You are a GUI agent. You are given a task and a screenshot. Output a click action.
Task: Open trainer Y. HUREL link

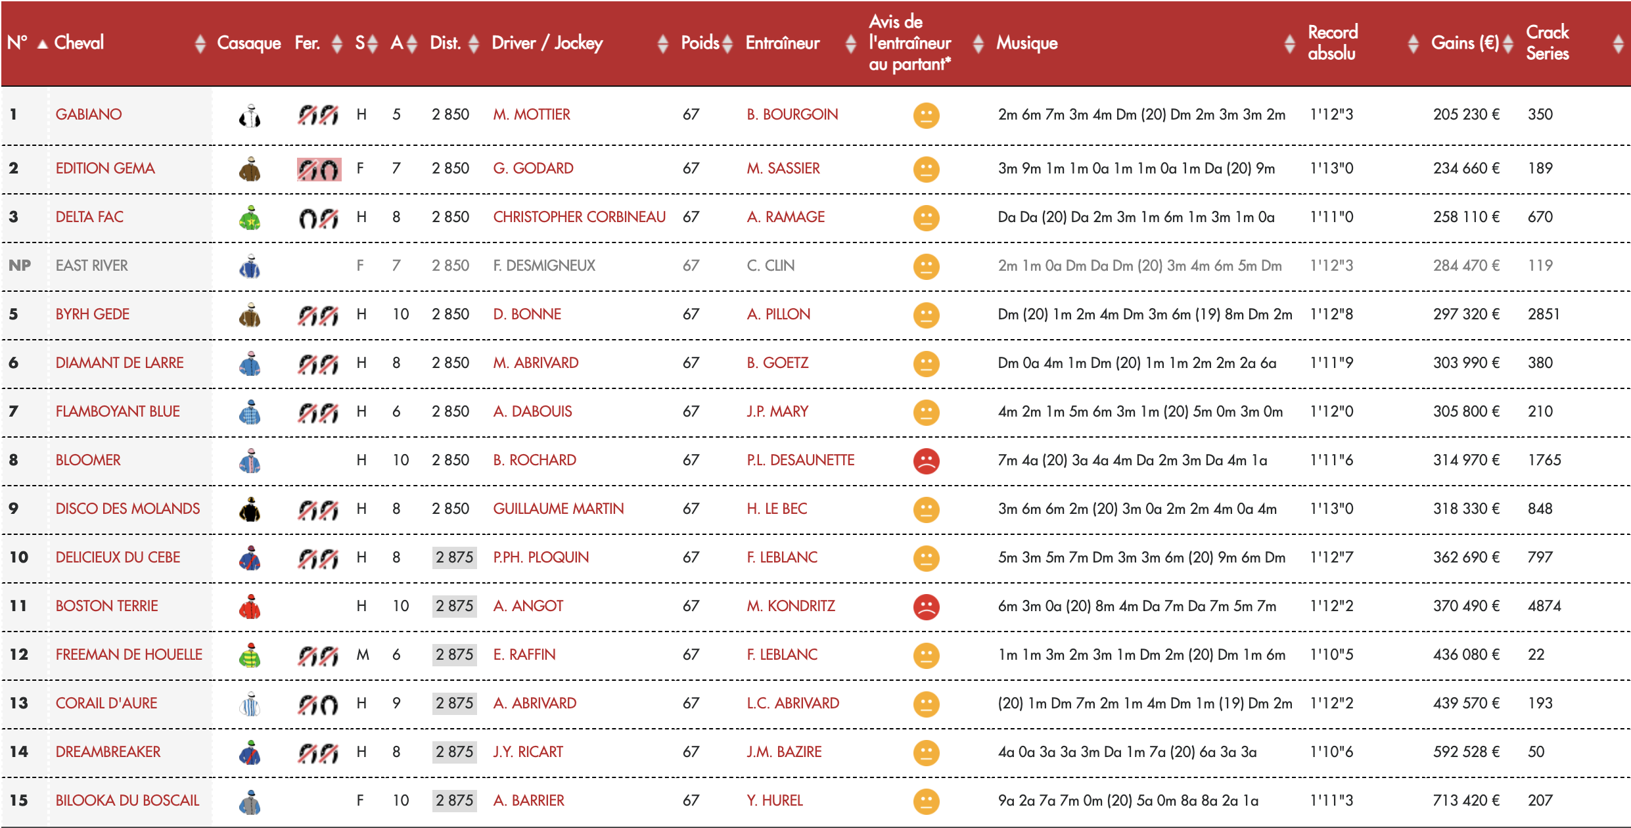pyautogui.click(x=775, y=800)
